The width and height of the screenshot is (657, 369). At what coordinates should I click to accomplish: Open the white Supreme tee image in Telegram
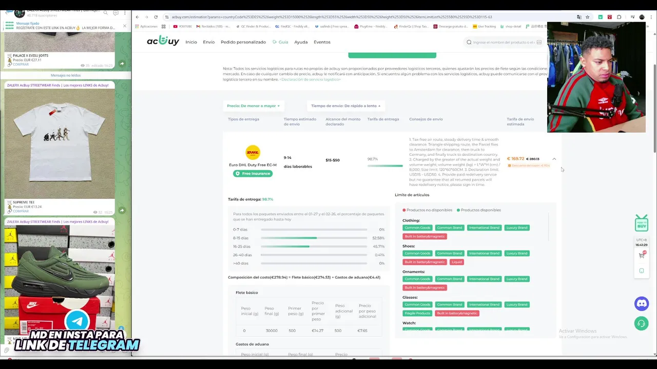(x=59, y=143)
